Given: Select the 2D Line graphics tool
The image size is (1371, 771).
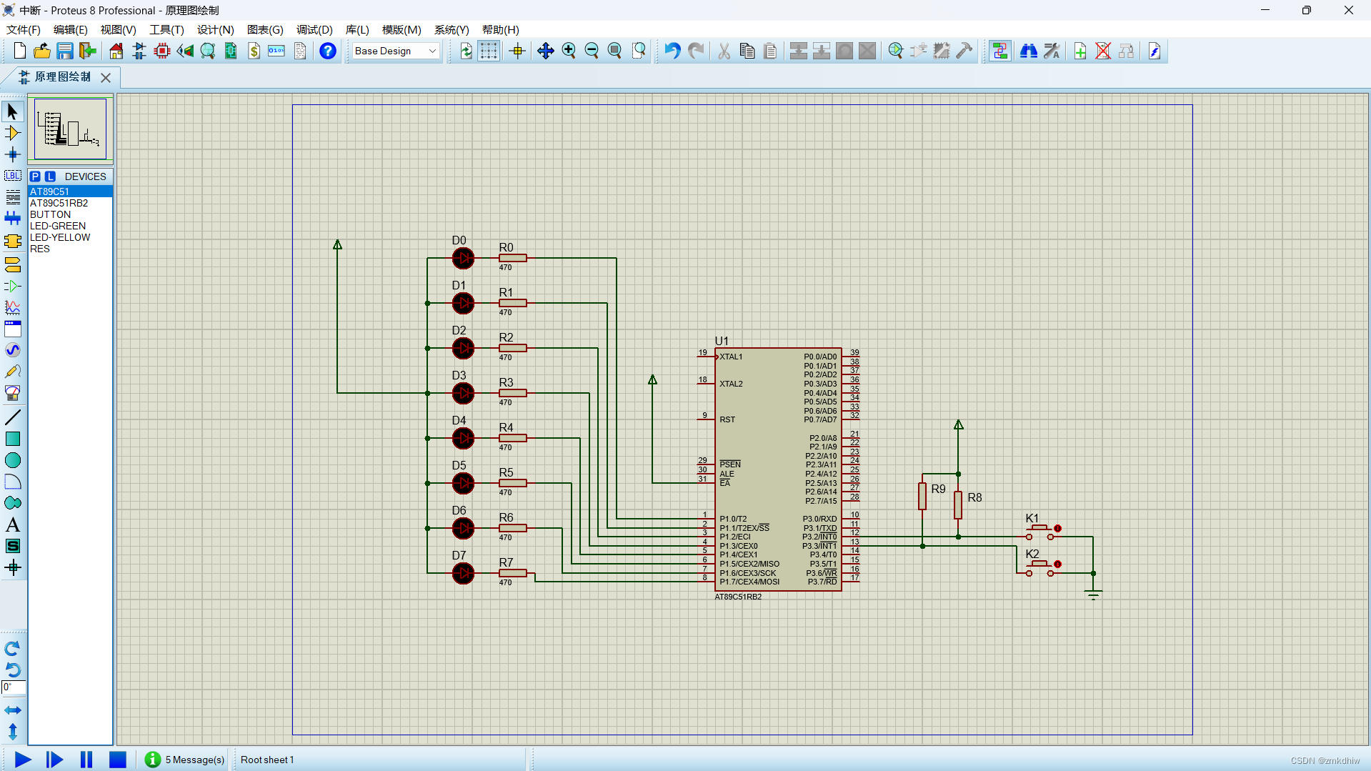Looking at the screenshot, I should click(12, 417).
